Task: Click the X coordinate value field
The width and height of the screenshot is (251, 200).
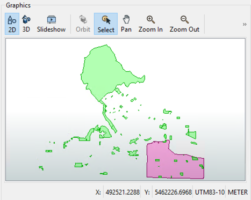Action: coord(123,192)
